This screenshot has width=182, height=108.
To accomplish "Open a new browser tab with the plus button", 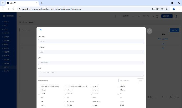I will 41,3.
